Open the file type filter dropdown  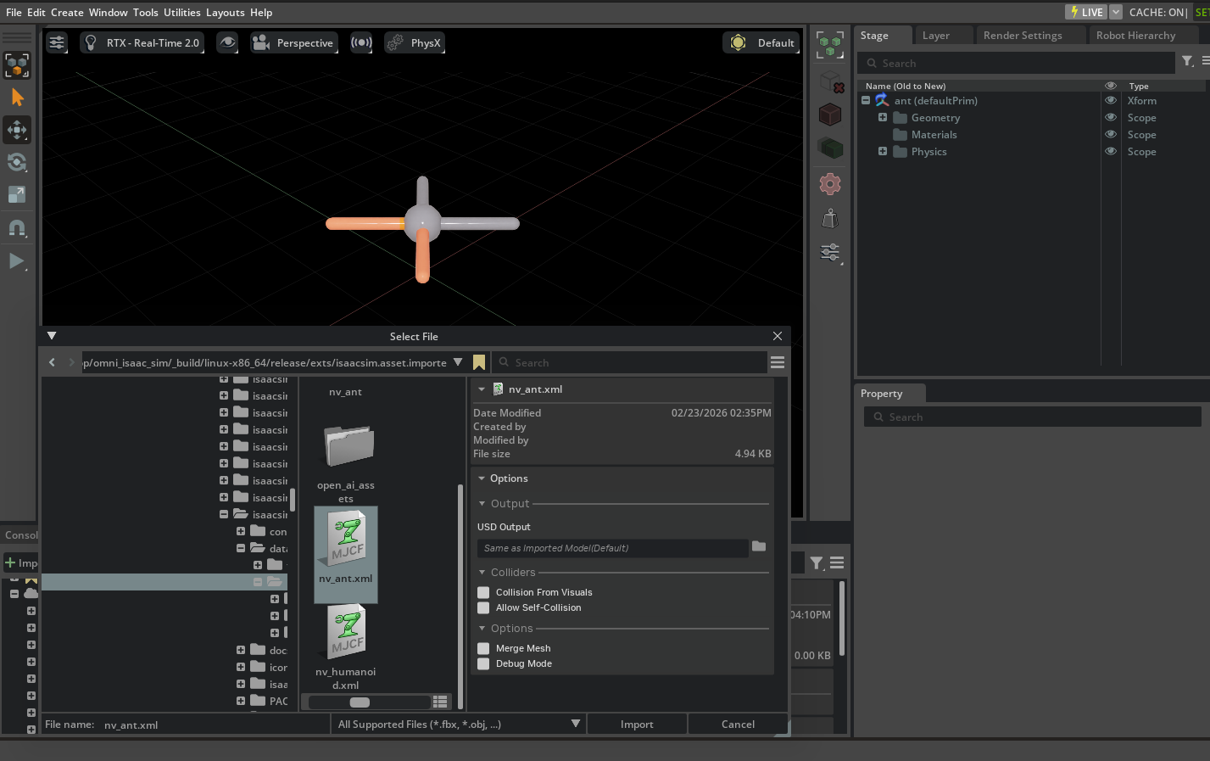point(458,725)
